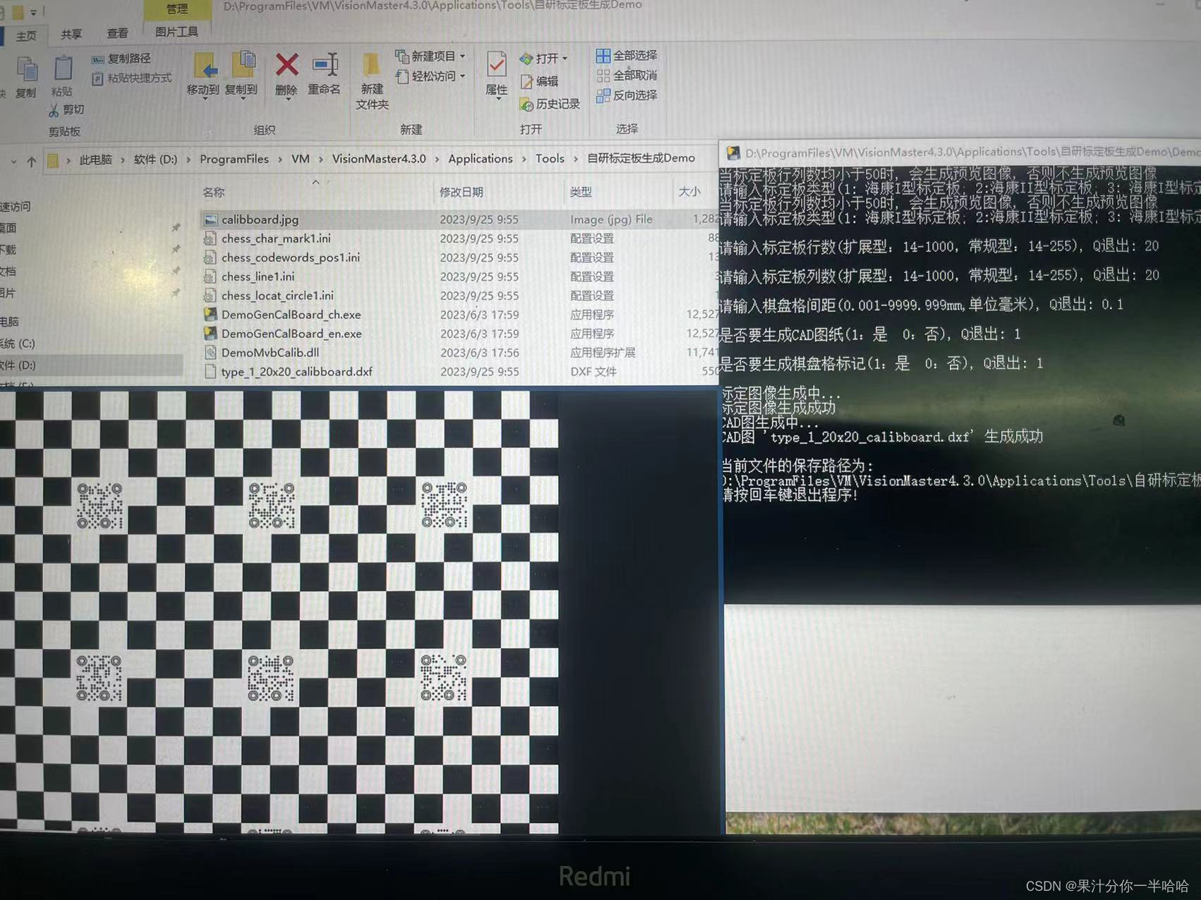Open the Copy to (复制到) menu

click(241, 75)
